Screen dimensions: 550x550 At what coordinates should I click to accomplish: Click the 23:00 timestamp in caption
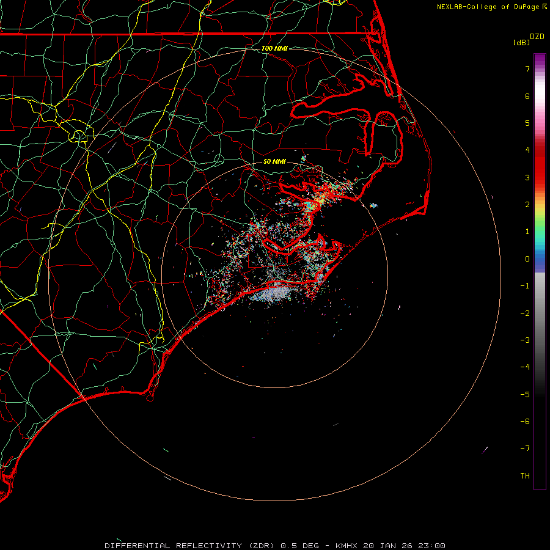pos(431,545)
